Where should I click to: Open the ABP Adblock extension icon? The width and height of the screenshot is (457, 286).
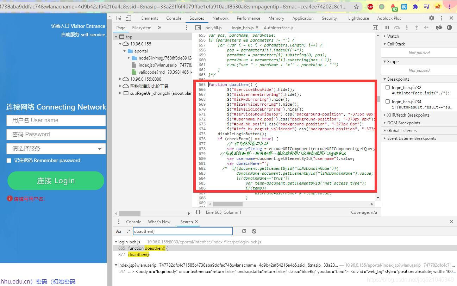[x=370, y=7]
